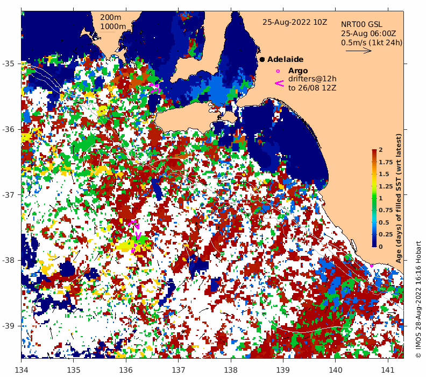Click the magenta drifters arrow legend symbol
This screenshot has height=377, width=426.
(x=280, y=83)
